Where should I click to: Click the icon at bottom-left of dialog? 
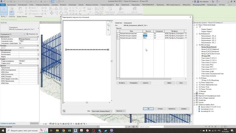coord(64,111)
